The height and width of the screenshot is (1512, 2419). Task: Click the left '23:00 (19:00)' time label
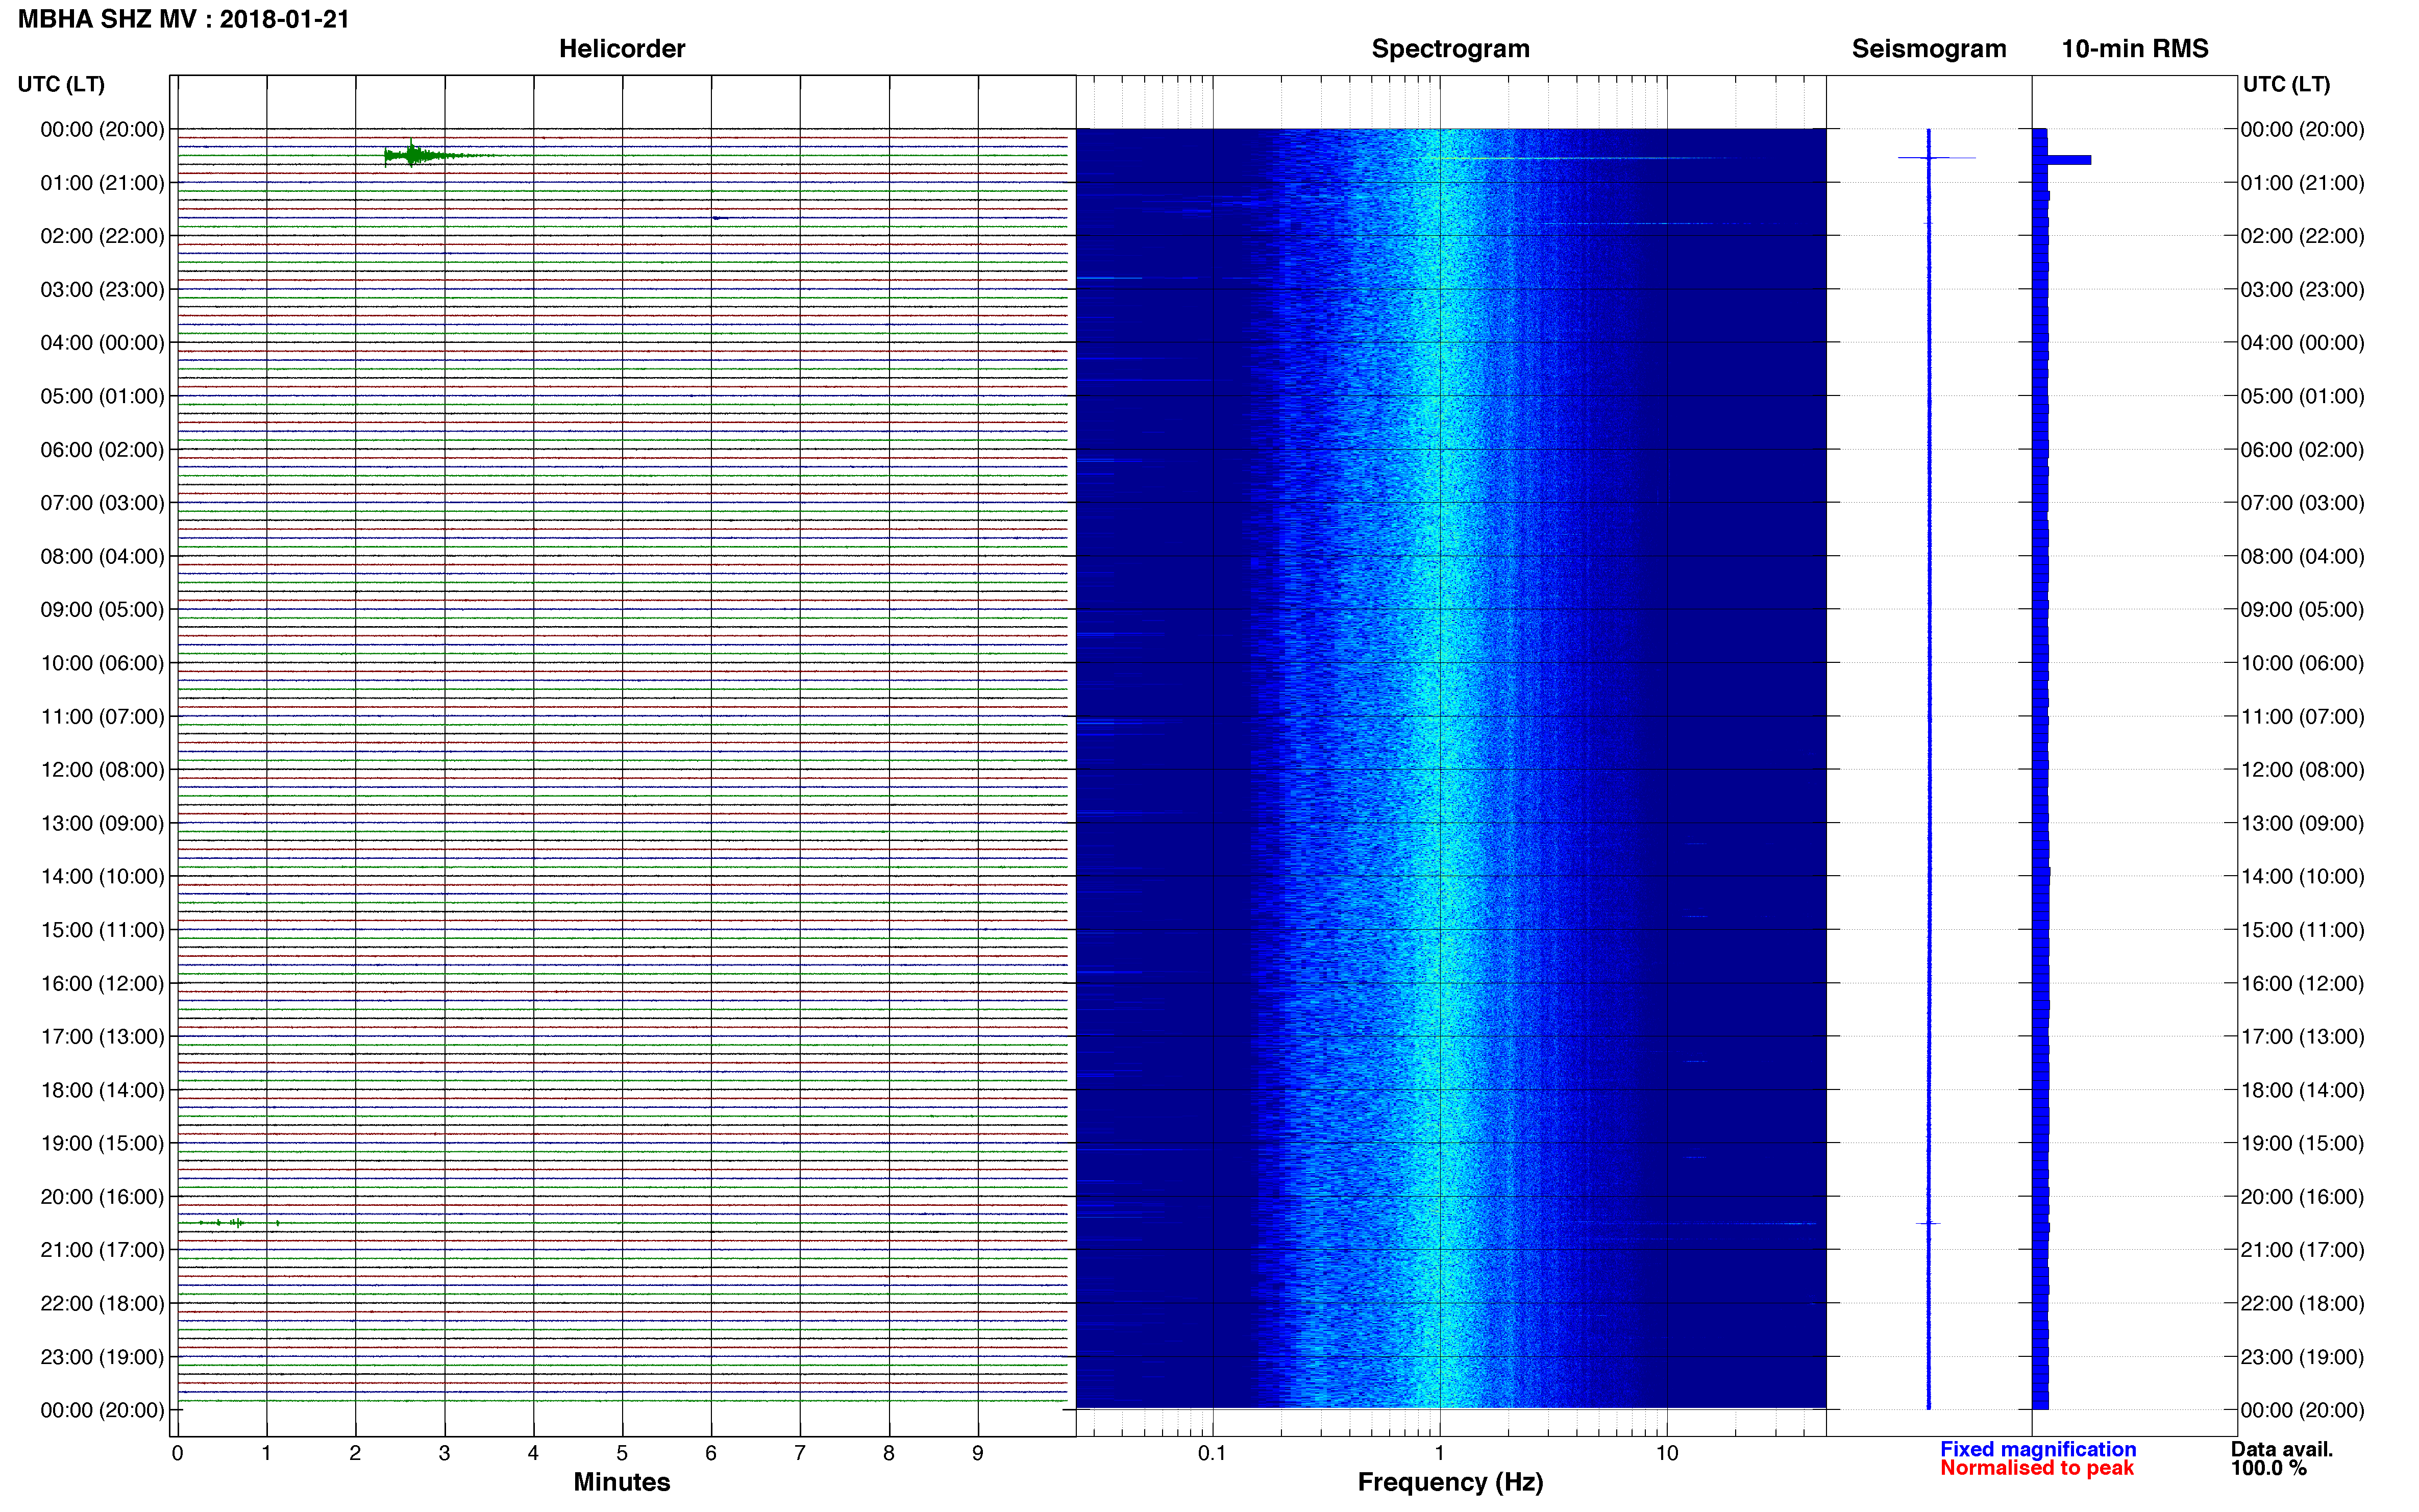pos(102,1357)
